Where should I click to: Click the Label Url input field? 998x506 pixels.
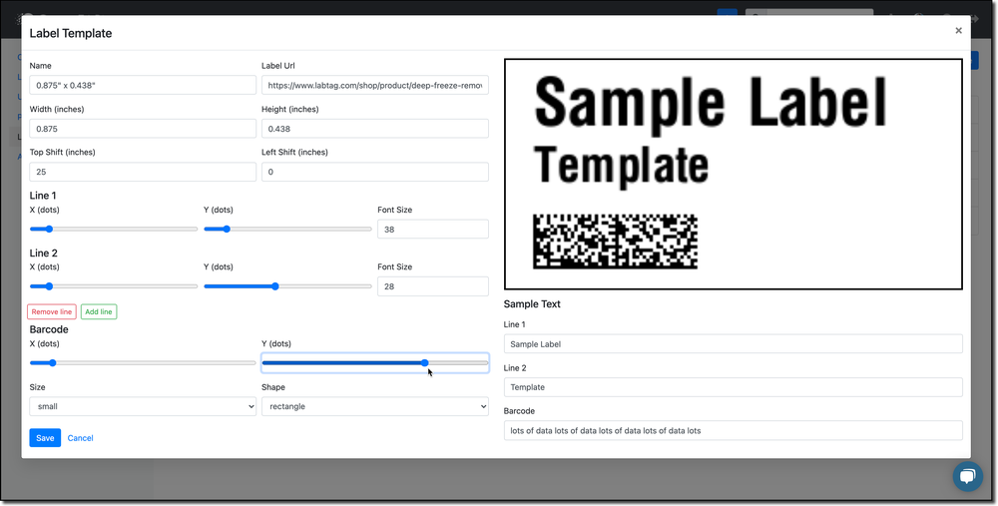(375, 85)
